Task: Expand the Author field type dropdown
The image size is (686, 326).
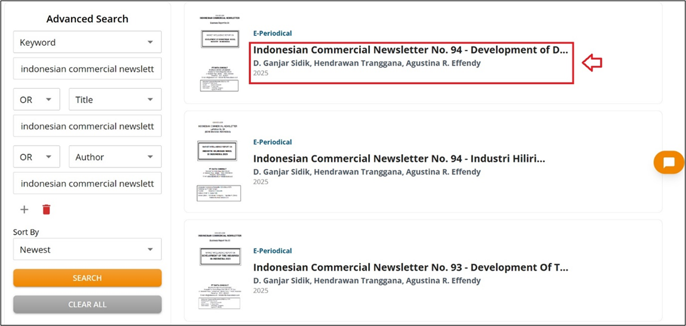Action: tap(115, 157)
